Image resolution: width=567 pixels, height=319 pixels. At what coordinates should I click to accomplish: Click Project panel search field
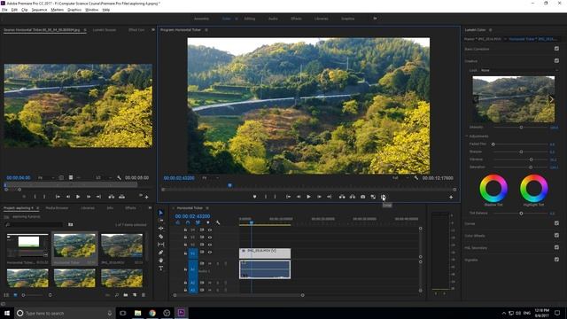click(34, 224)
